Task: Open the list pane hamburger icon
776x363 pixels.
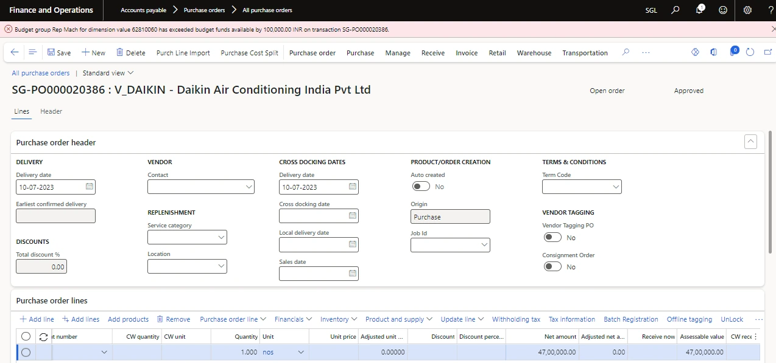Action: click(33, 53)
